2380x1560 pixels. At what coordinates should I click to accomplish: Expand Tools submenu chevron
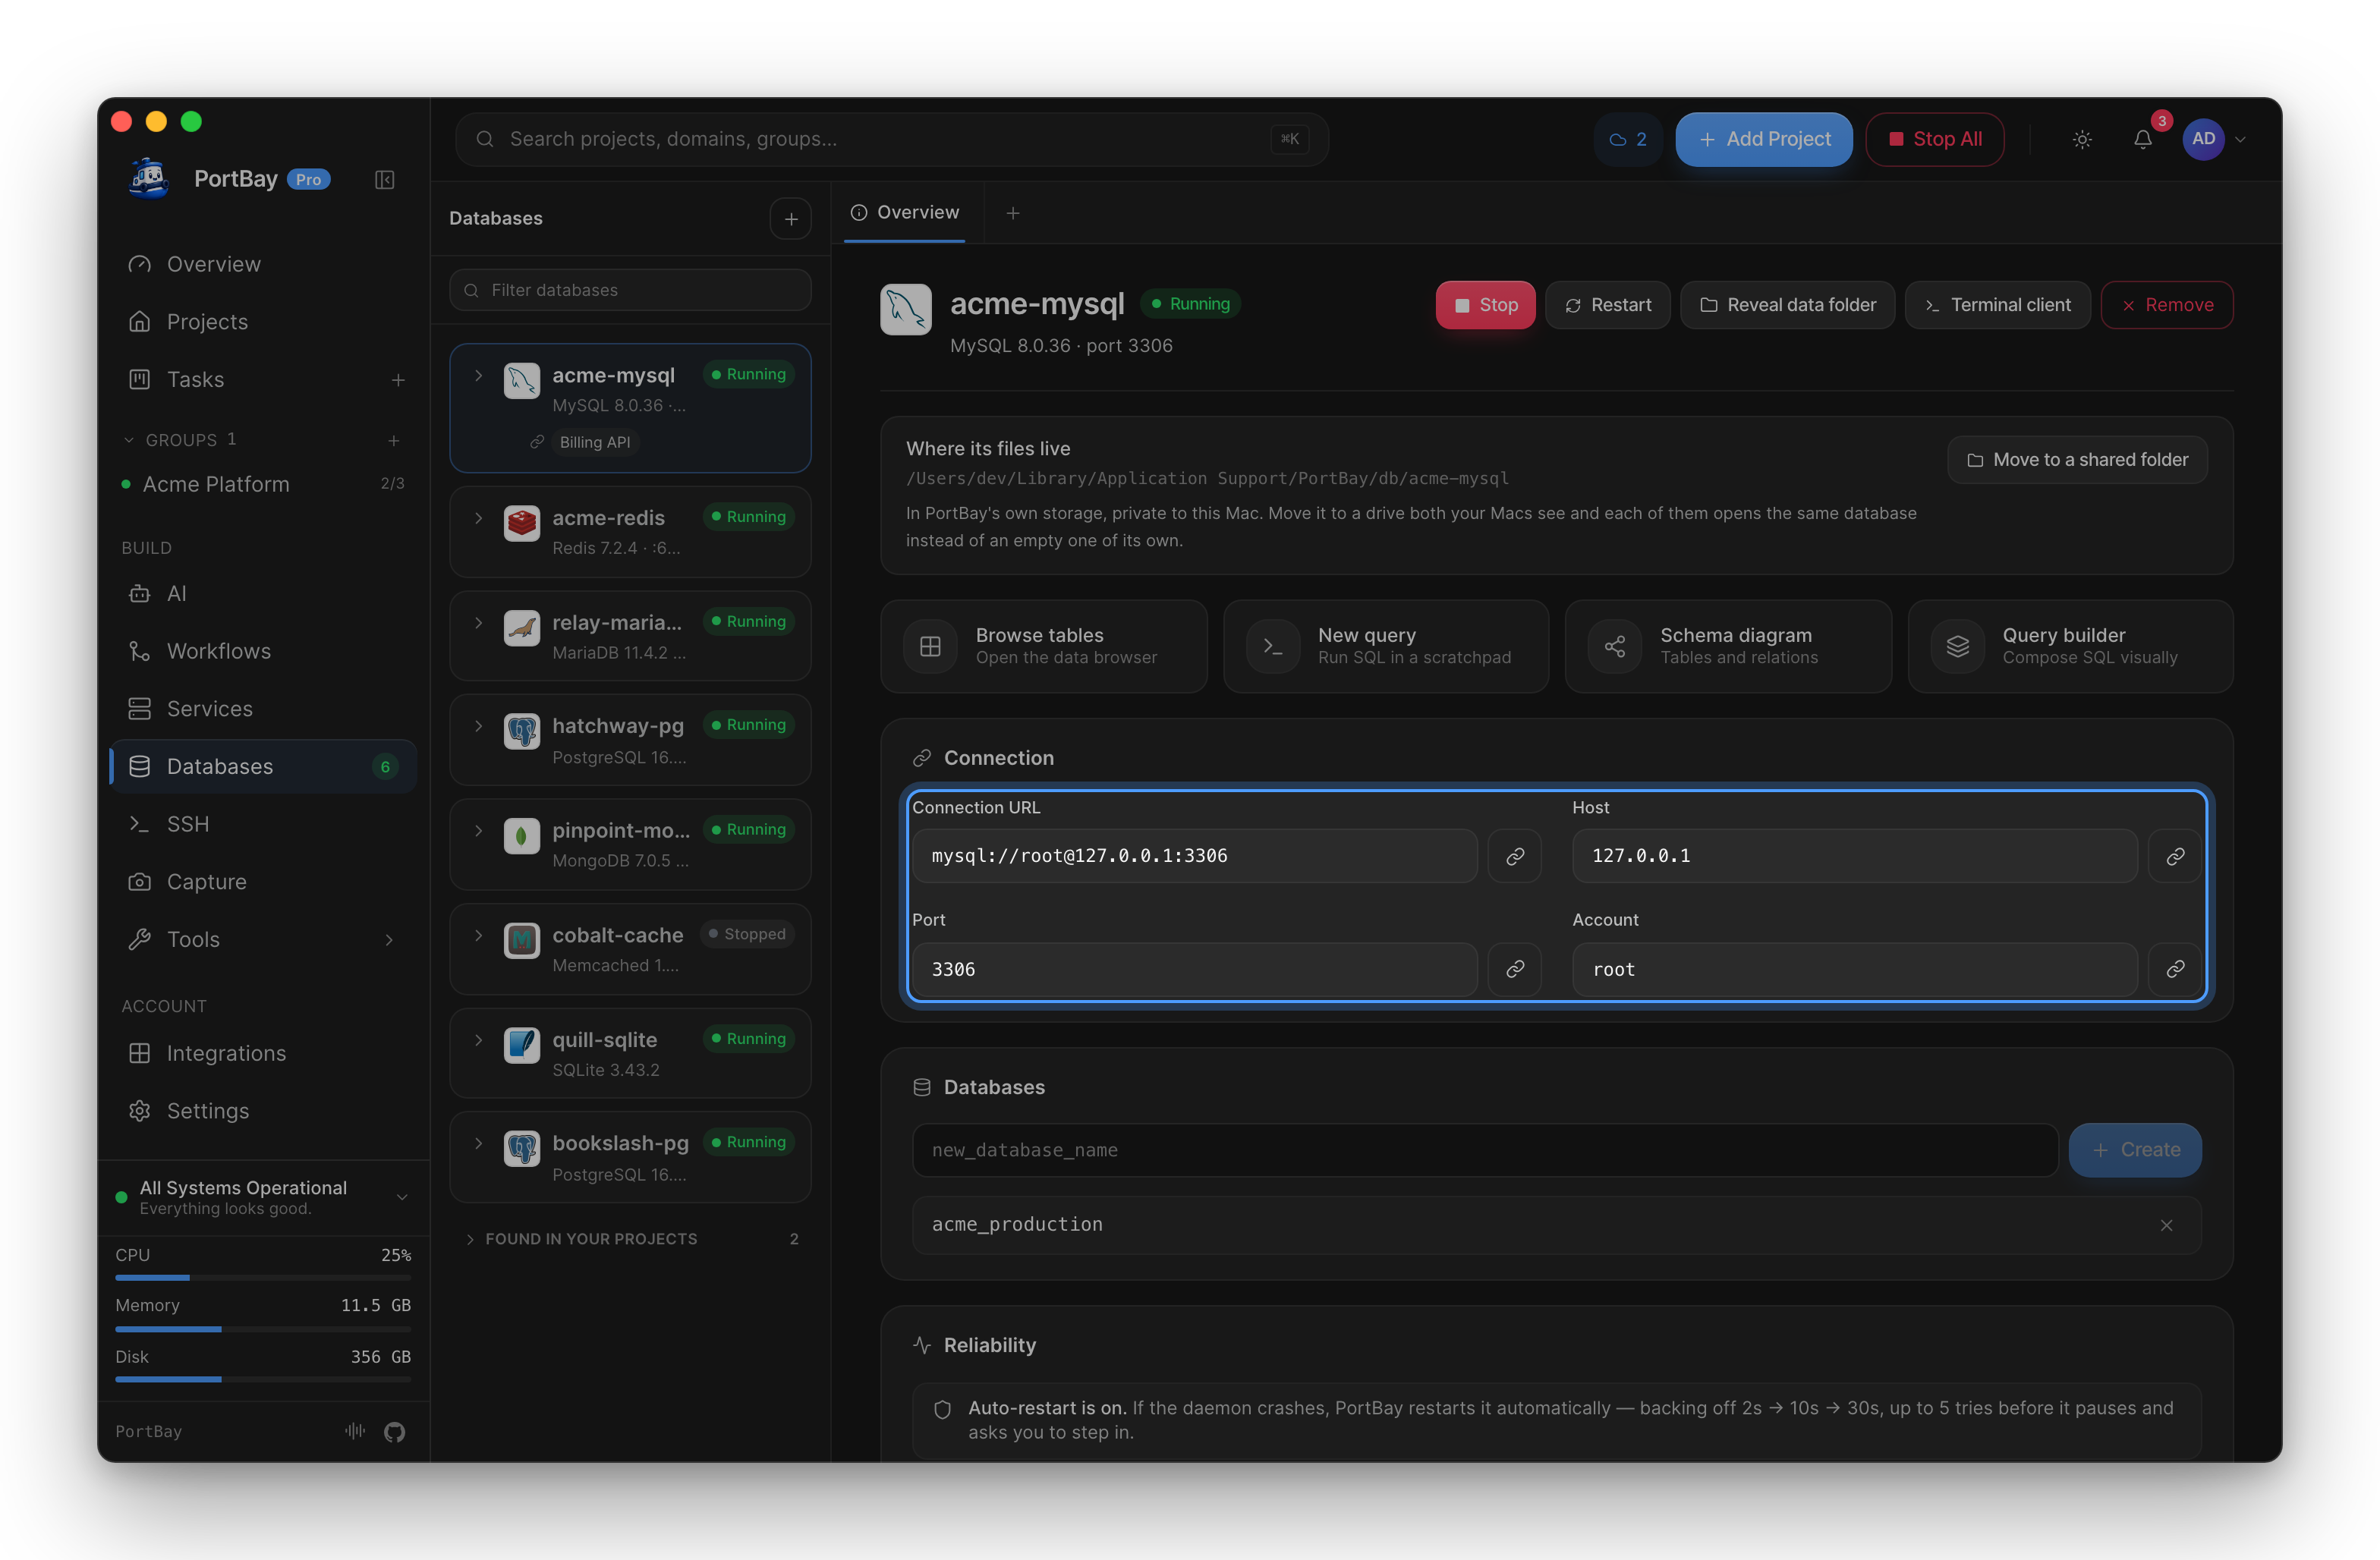(389, 940)
